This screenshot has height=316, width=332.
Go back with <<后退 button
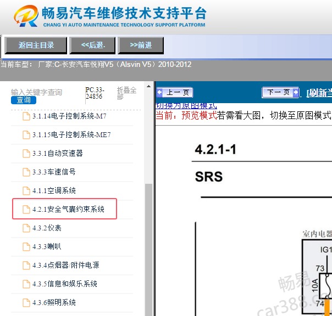92,46
